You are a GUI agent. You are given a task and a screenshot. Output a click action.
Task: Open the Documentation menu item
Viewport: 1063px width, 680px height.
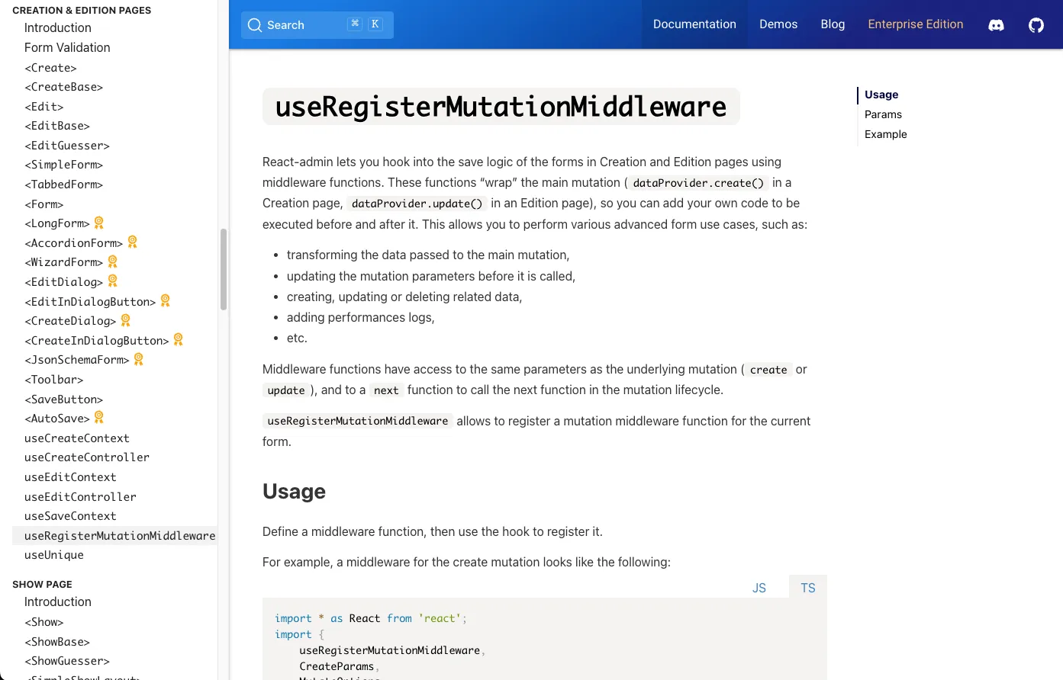[x=694, y=24]
